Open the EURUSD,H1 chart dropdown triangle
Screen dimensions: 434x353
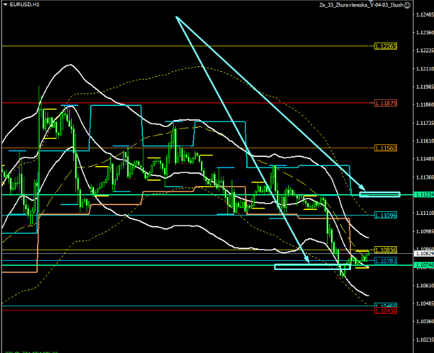coord(5,6)
